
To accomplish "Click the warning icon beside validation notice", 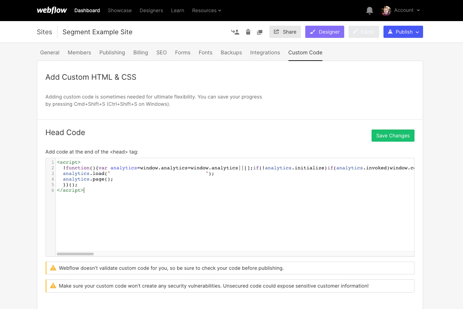I will tap(53, 268).
